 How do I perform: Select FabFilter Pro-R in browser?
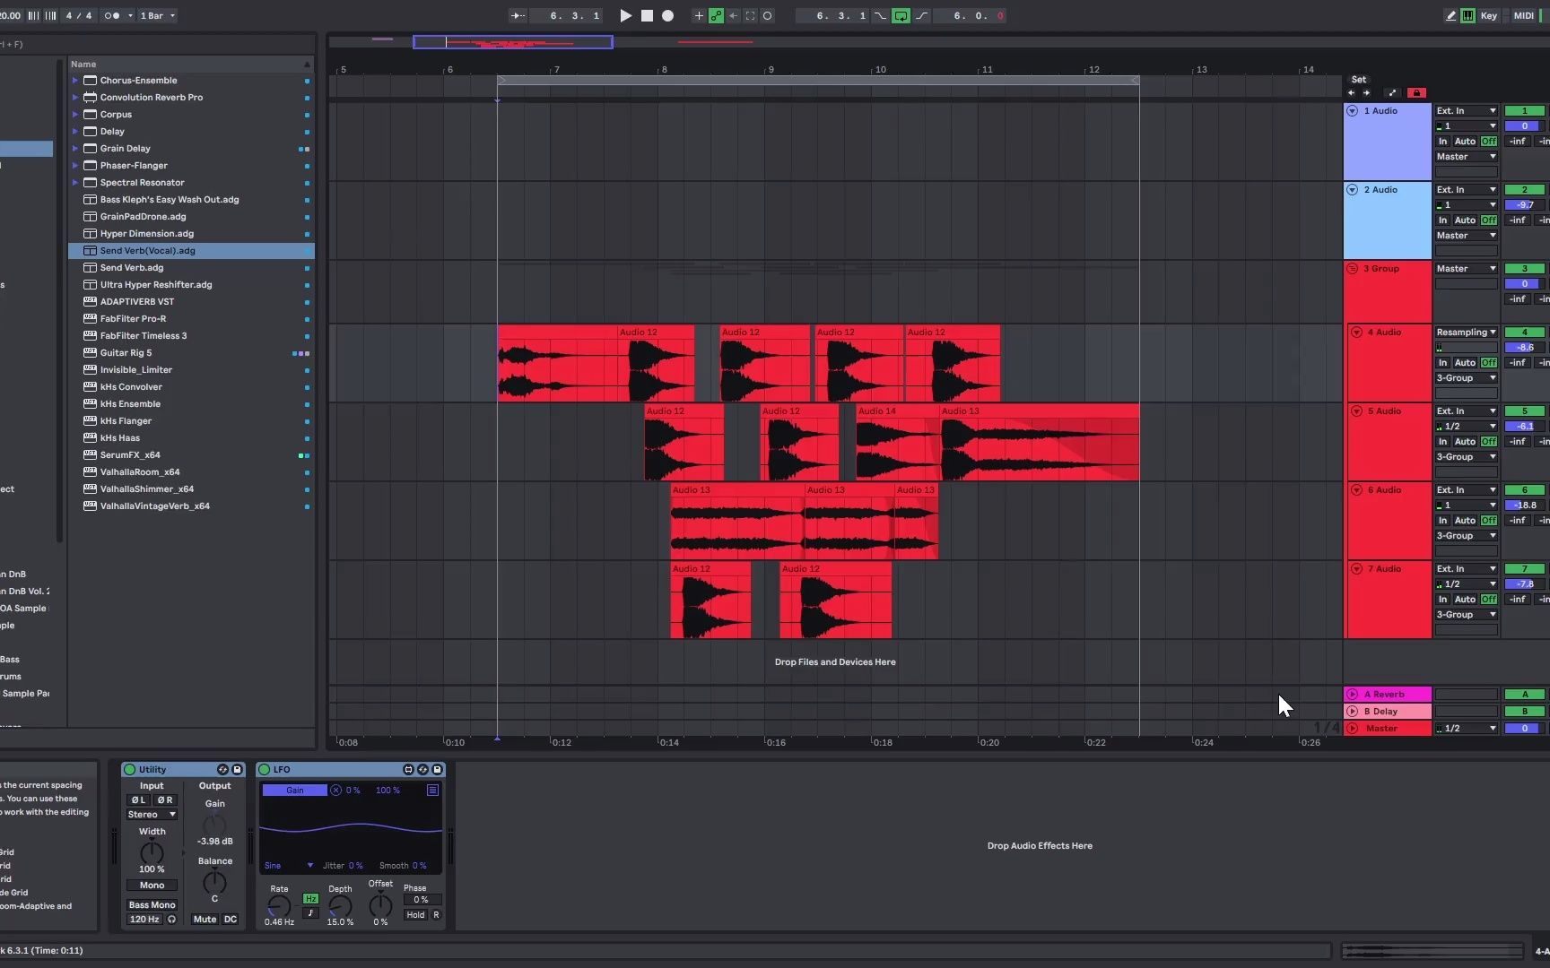(x=191, y=318)
